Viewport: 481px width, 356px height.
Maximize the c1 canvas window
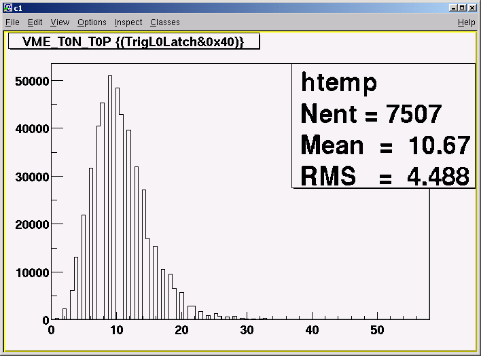463,7
